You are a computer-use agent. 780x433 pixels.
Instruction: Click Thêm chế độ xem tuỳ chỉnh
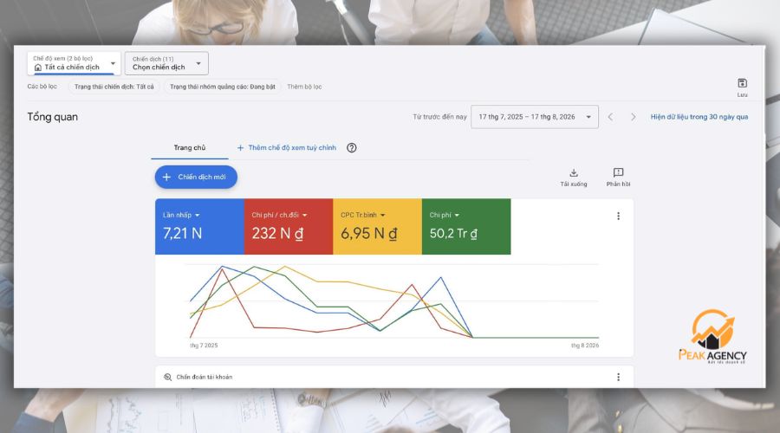coord(287,147)
